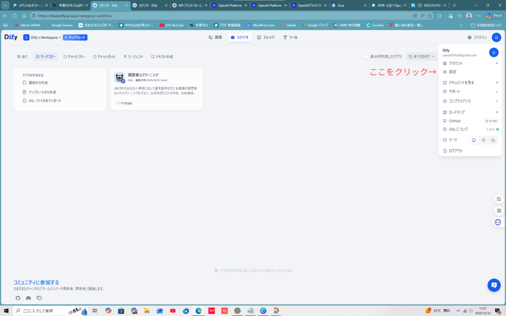Switch to the ナレッジ tab
The height and width of the screenshot is (316, 506).
pos(267,37)
